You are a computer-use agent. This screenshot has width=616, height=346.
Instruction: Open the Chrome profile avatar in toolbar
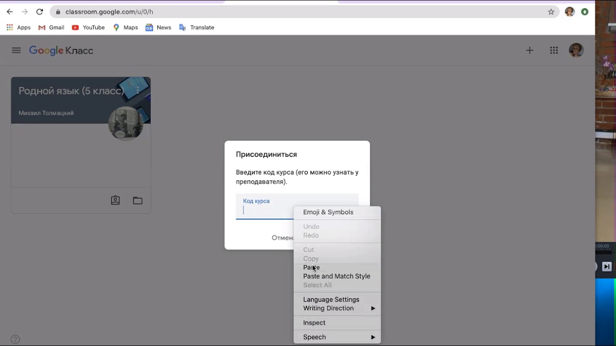tap(570, 12)
